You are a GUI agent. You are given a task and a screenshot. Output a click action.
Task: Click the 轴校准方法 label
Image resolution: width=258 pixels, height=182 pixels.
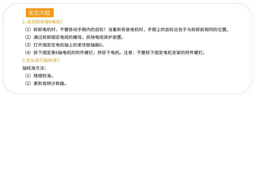click(34, 68)
